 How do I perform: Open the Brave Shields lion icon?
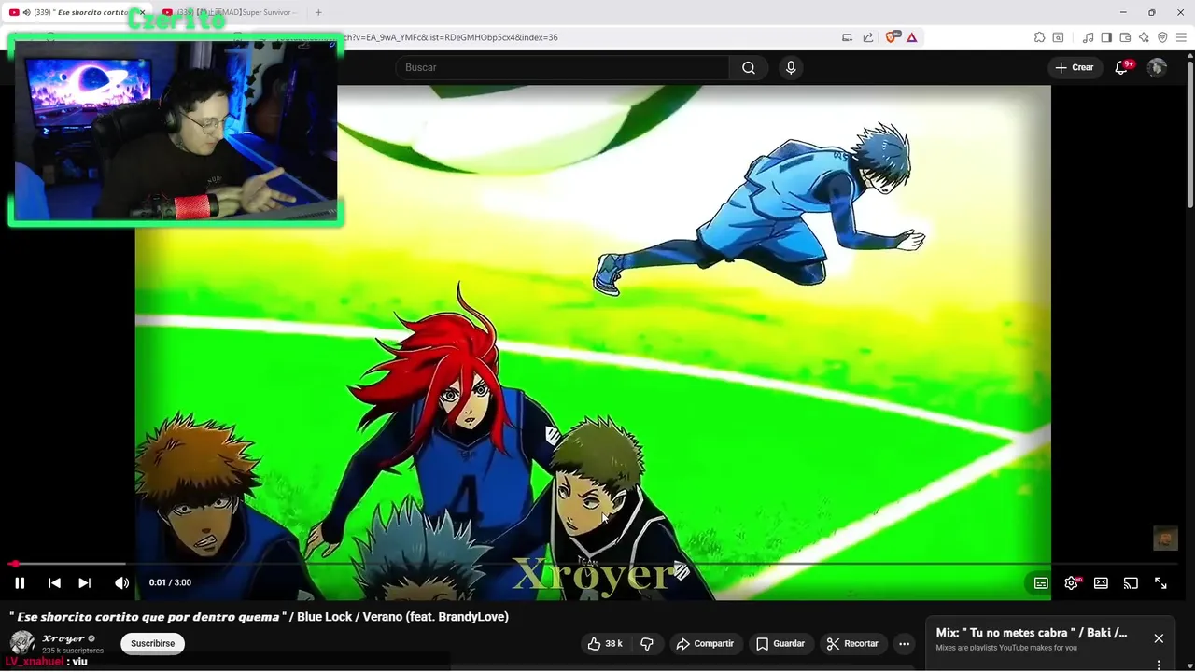[x=893, y=37]
